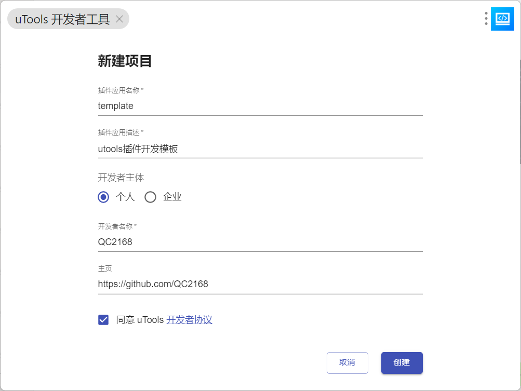Image resolution: width=521 pixels, height=391 pixels.
Task: Remove the uTools 开发者工具 tag with X
Action: (119, 19)
